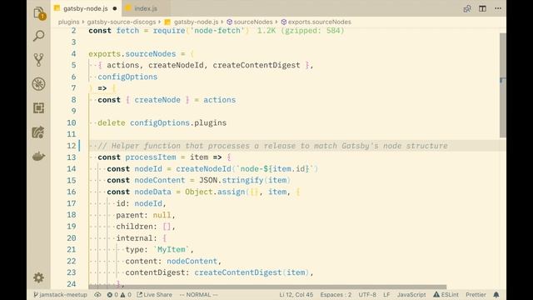
Task: Open the Debug panel
Action: point(39,84)
